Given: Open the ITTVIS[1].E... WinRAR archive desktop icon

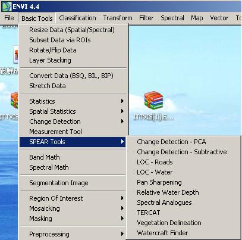Looking at the screenshot, I should click(153, 105).
